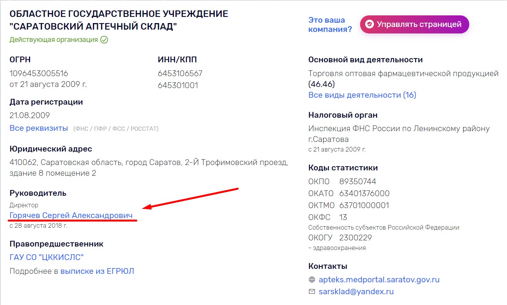507x305 pixels.
Task: Visit apteks.medportal.saratov.gov.ru website link
Action: [x=379, y=280]
